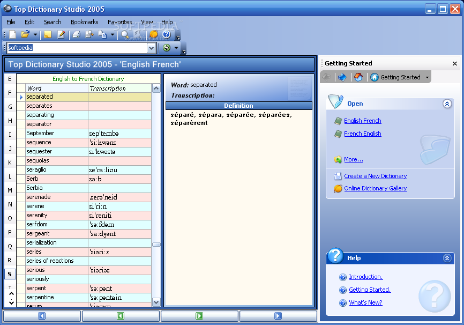Open the 'English French' dictionary link
Image resolution: width=464 pixels, height=325 pixels.
pyautogui.click(x=363, y=121)
